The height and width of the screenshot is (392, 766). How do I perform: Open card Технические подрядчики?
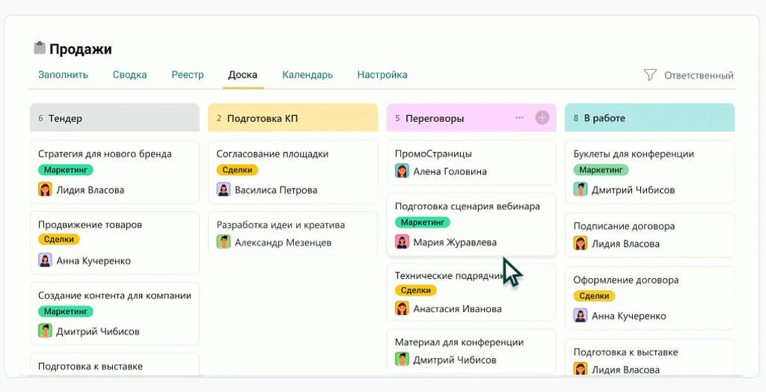[x=471, y=293]
